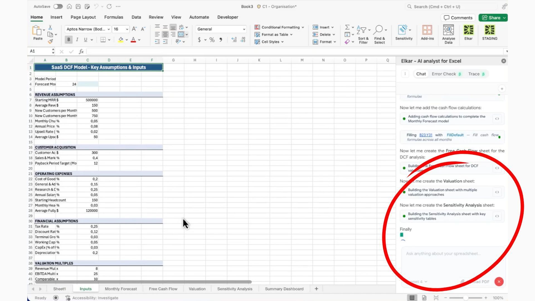The image size is (535, 301).
Task: Open the B23:Y31 range link in the chat
Action: coord(425,135)
